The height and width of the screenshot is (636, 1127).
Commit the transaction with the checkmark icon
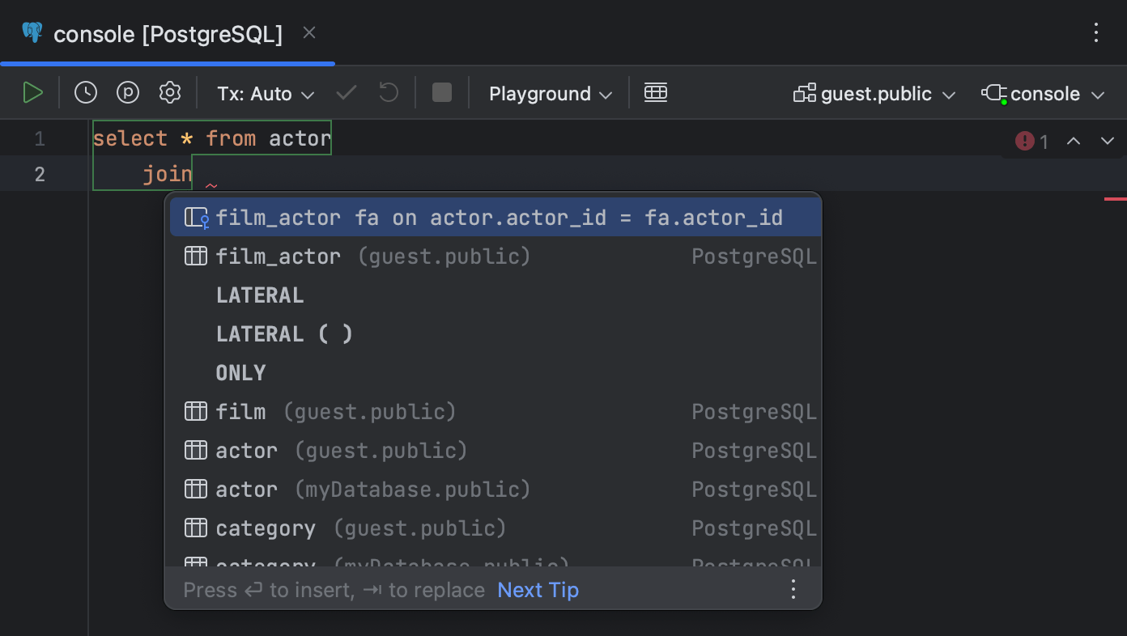(x=346, y=92)
